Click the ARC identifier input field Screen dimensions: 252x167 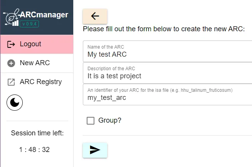pyautogui.click(x=168, y=98)
